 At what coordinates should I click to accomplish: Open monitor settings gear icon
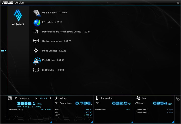click(178, 99)
